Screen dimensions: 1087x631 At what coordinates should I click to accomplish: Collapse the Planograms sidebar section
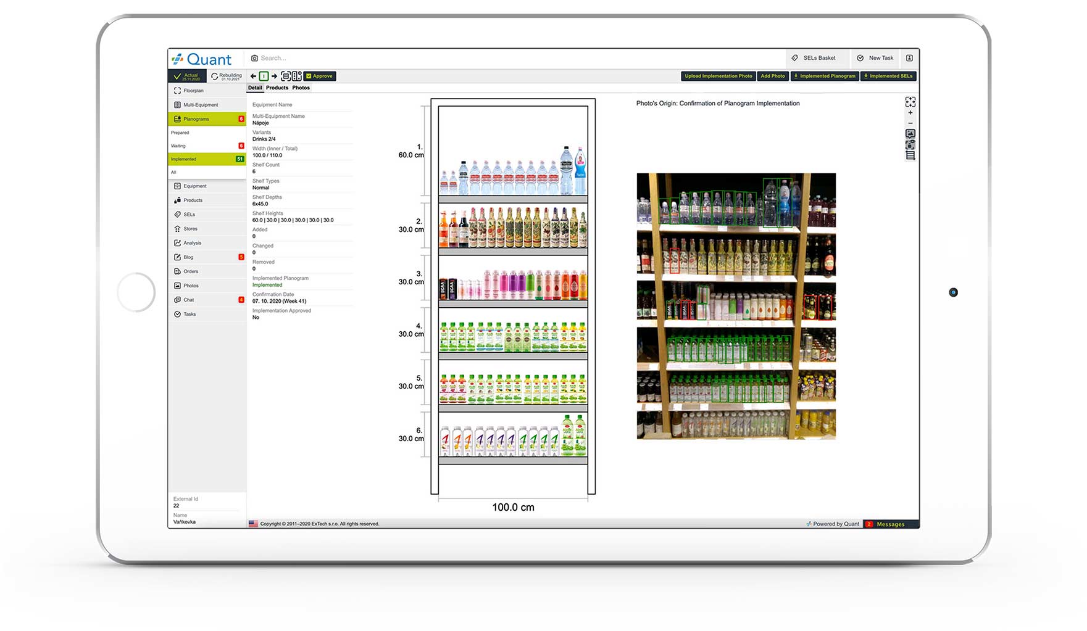207,119
